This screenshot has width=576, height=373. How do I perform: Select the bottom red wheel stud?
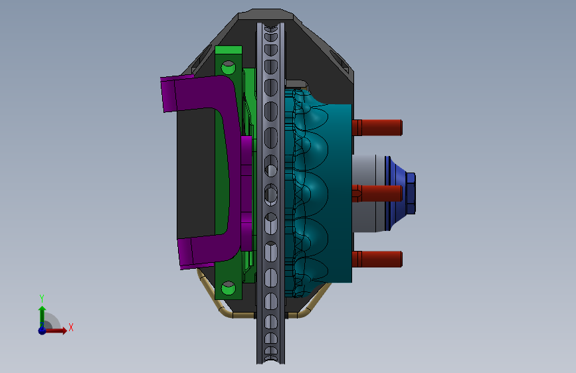(377, 259)
